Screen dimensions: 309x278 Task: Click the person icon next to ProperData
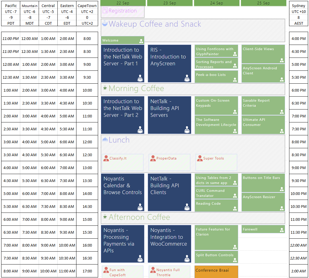pyautogui.click(x=153, y=159)
